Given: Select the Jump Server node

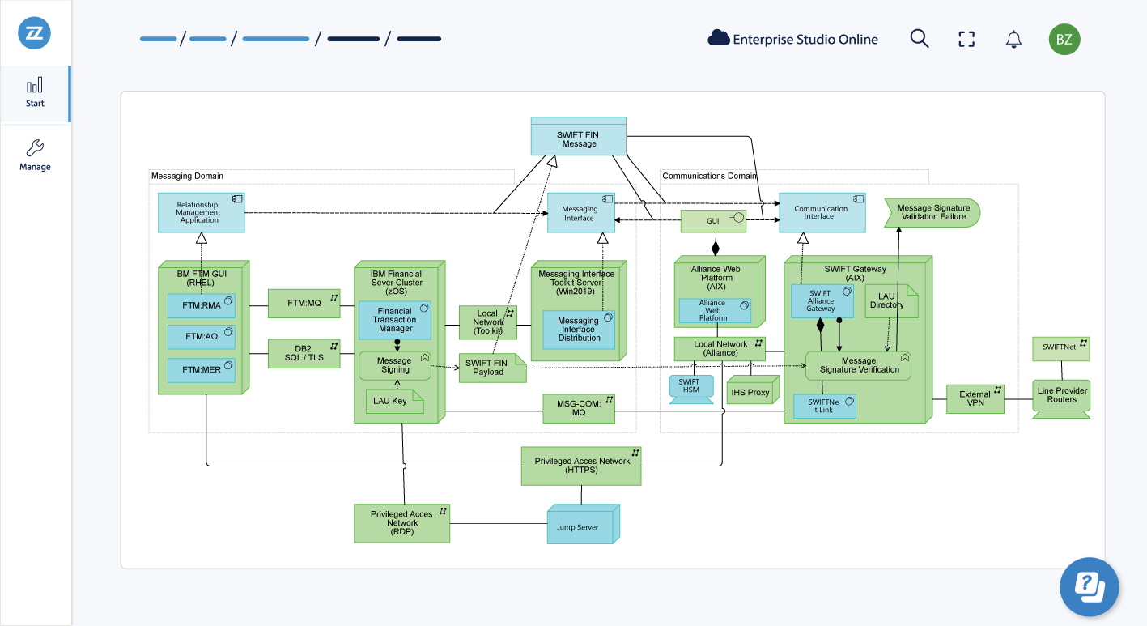Looking at the screenshot, I should [580, 526].
